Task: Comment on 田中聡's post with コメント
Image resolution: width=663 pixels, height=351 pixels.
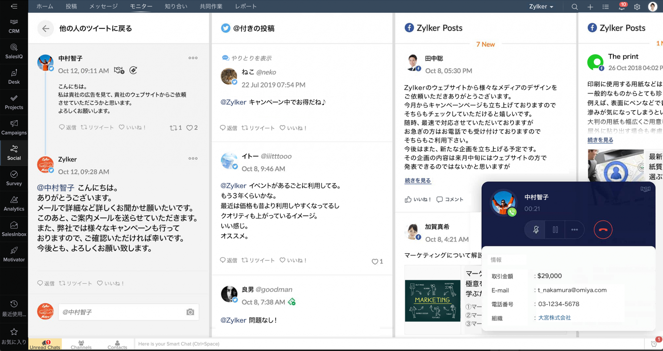Action: pyautogui.click(x=450, y=199)
